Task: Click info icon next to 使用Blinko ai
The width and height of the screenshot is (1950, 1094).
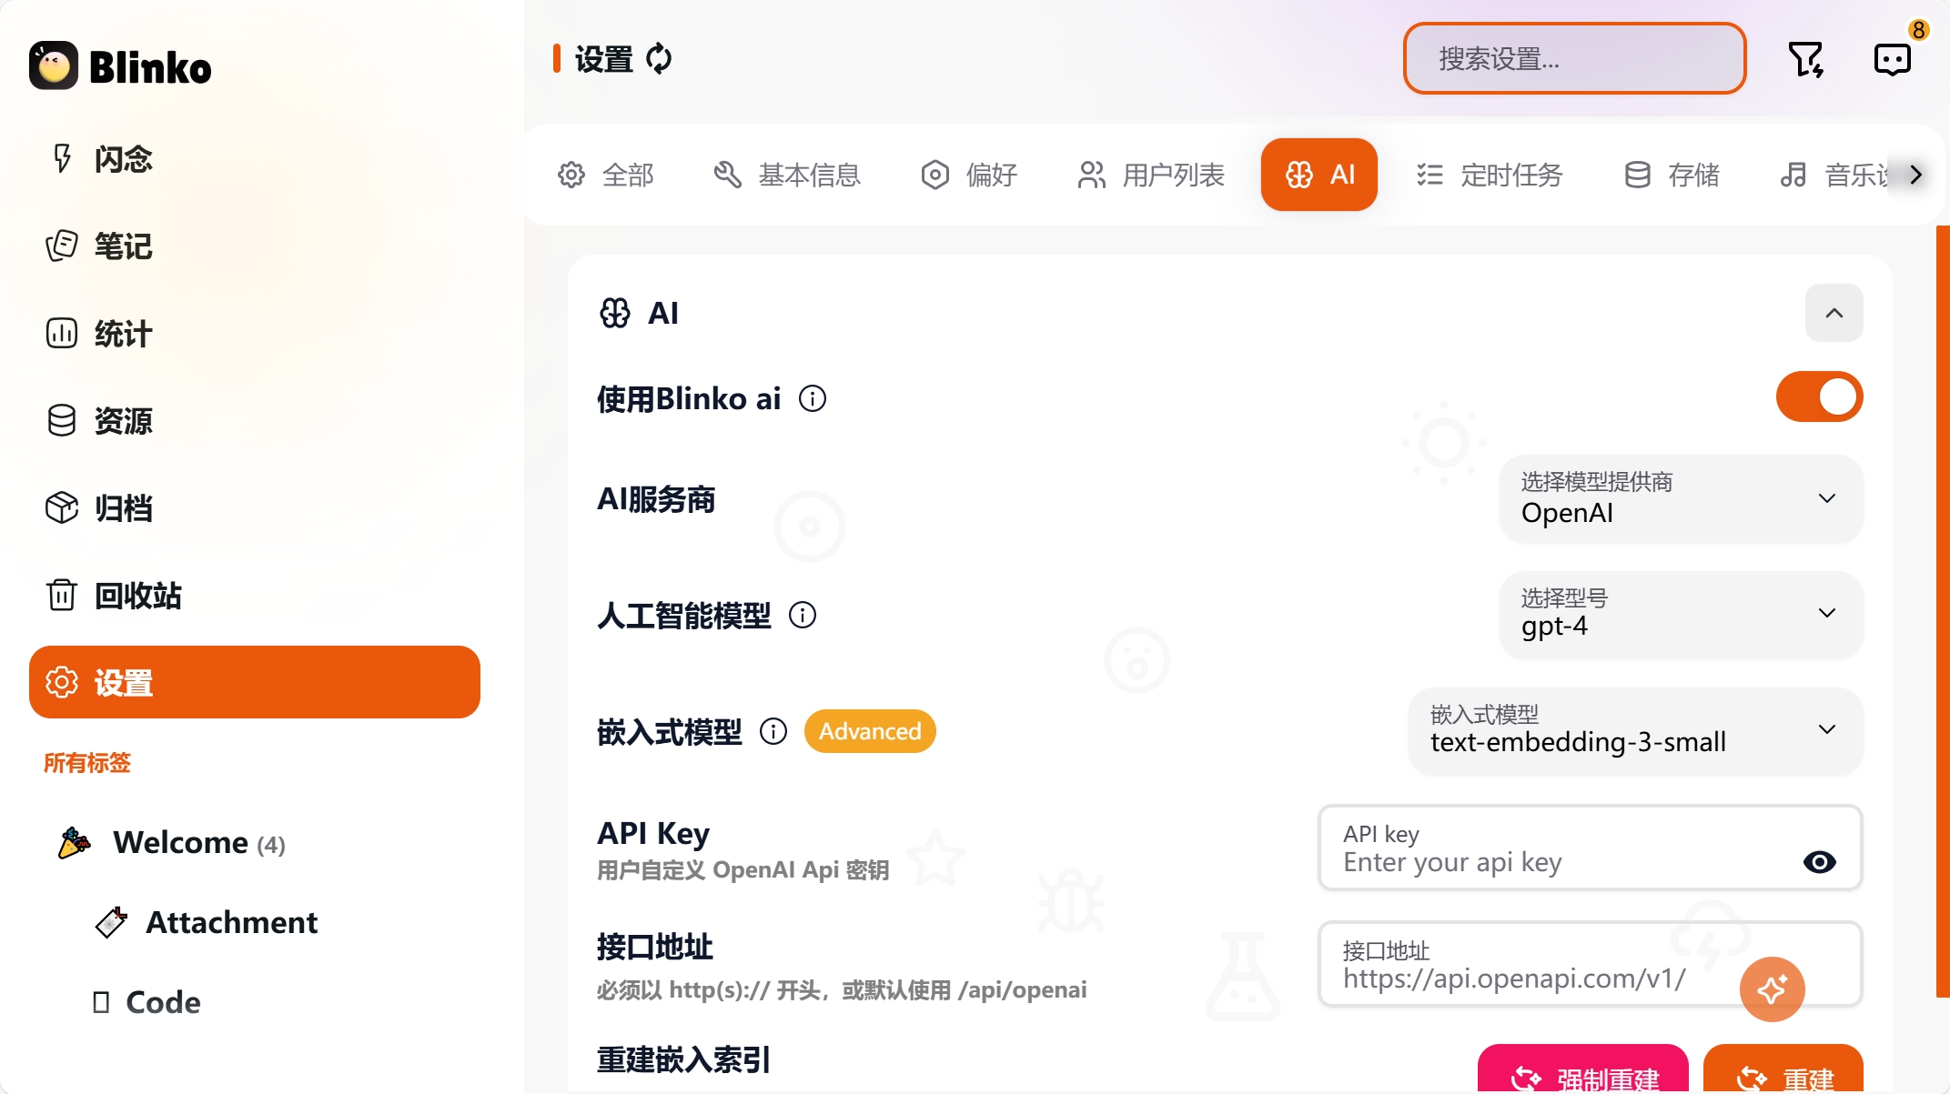Action: coord(813,398)
